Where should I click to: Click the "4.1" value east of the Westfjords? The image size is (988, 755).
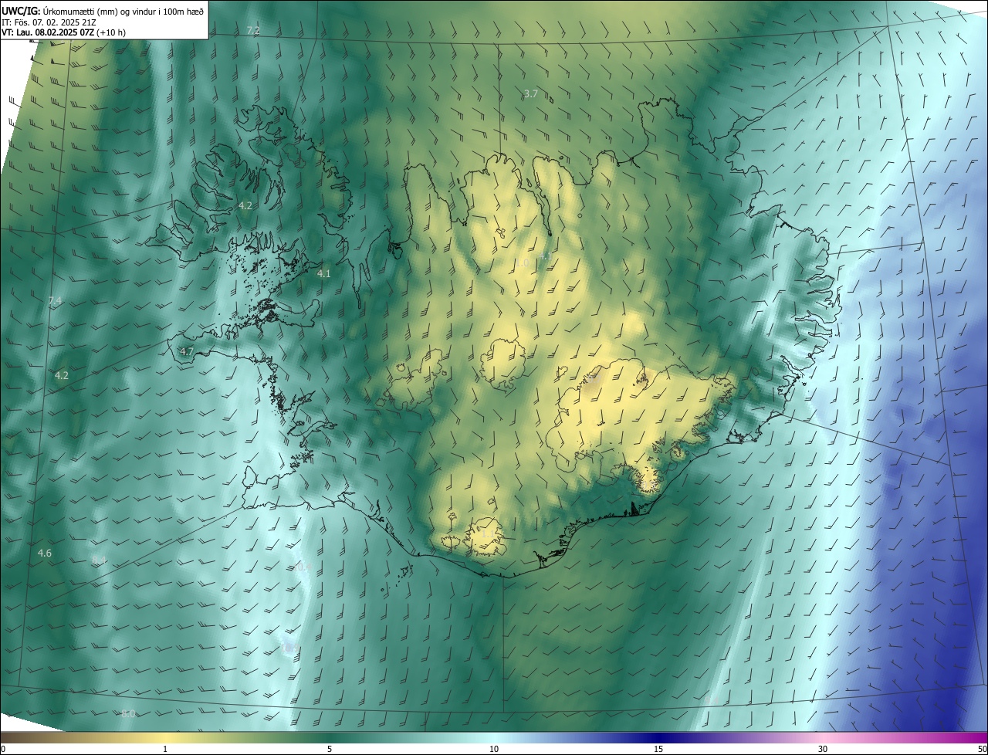[x=324, y=274]
